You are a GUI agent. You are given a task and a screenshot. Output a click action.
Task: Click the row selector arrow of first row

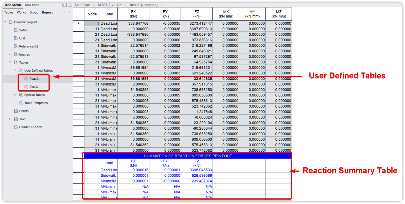pos(79,23)
